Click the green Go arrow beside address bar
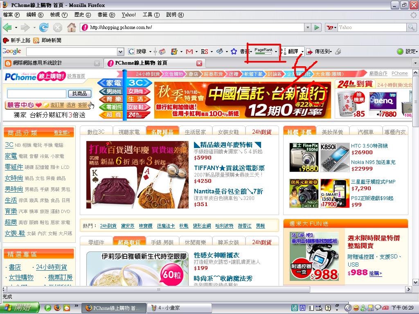Viewport: 419px width, 314px height. pyautogui.click(x=317, y=27)
